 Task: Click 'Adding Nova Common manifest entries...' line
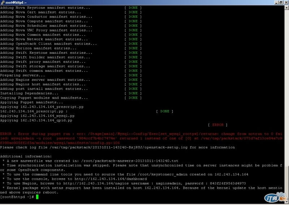[x=43, y=35]
